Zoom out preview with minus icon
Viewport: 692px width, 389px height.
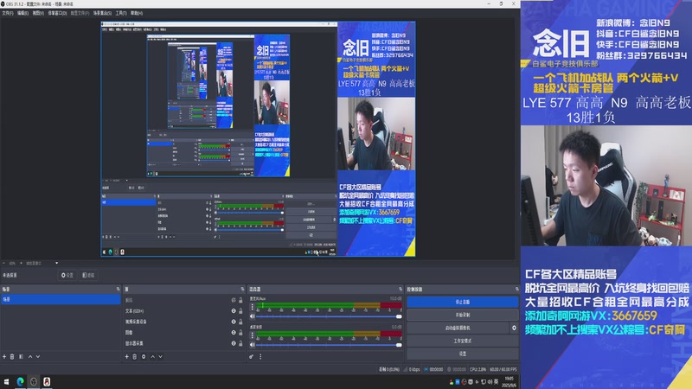pos(4,263)
